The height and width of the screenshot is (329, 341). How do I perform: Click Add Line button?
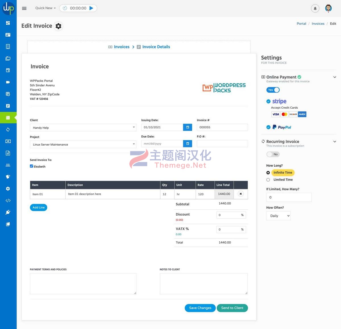[39, 208]
